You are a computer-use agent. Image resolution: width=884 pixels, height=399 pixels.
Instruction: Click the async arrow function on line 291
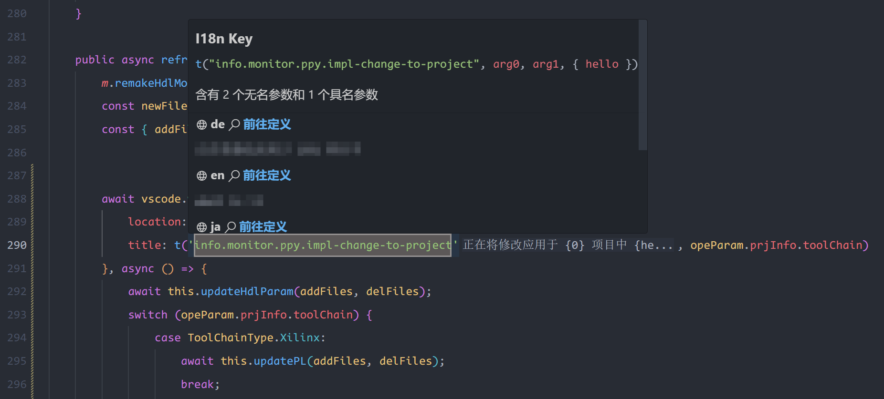click(164, 269)
